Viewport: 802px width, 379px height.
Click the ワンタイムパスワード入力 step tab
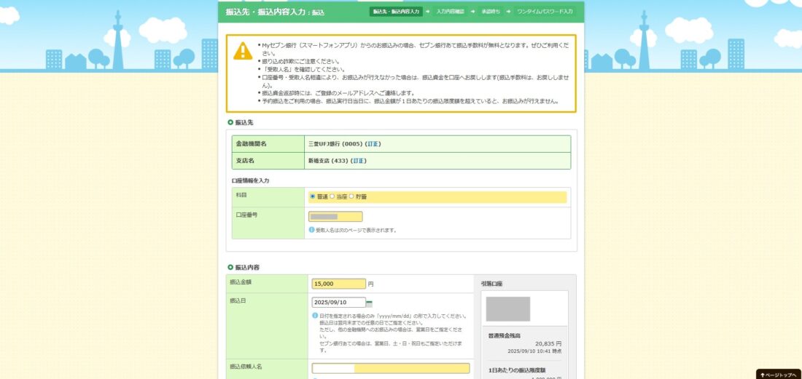(x=545, y=11)
